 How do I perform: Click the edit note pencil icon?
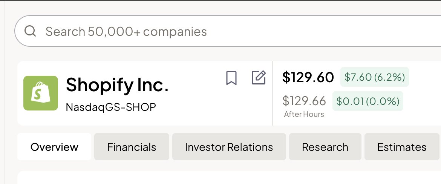pyautogui.click(x=259, y=78)
